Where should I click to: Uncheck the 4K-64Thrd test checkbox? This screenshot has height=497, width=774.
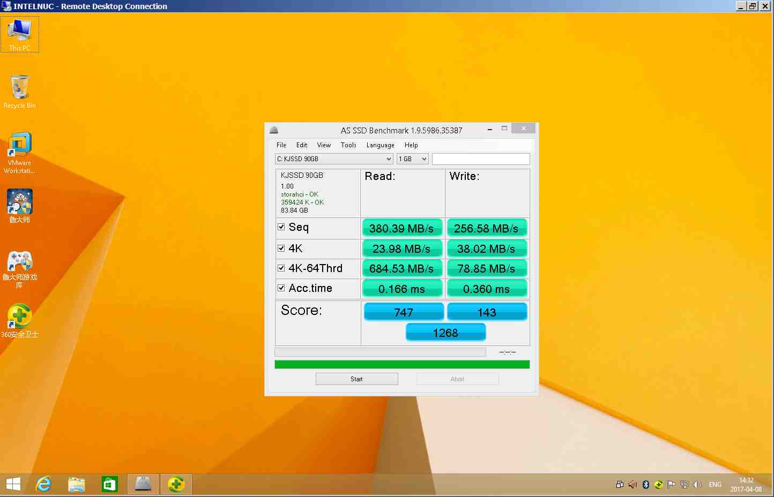(281, 268)
